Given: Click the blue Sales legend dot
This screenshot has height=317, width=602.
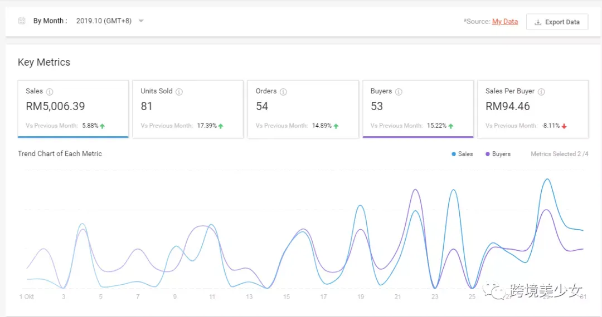Looking at the screenshot, I should pos(454,154).
